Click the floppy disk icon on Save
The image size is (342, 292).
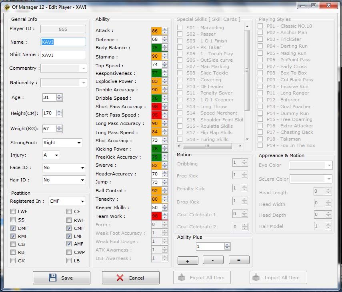(52, 278)
